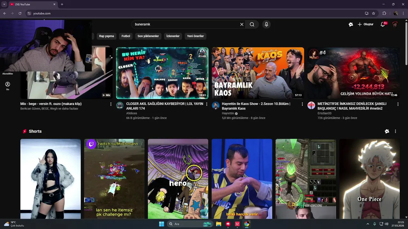Screen dimensions: 408x229
Task: Click the Oluştur create button
Action: pyautogui.click(x=365, y=24)
